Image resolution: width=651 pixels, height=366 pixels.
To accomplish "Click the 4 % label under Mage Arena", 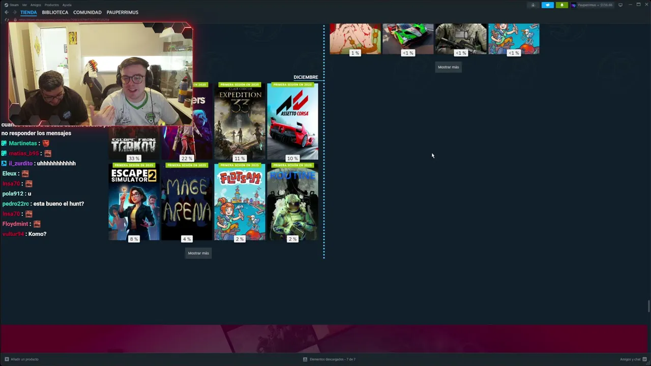I will pyautogui.click(x=187, y=239).
